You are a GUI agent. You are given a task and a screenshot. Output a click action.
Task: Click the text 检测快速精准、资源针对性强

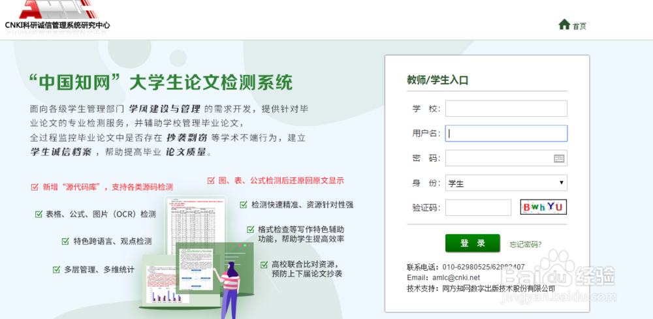point(302,205)
